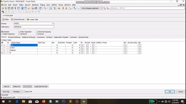Click Load Cols From File button
Viewport: 186px width, 104px height.
pyautogui.click(x=41, y=86)
